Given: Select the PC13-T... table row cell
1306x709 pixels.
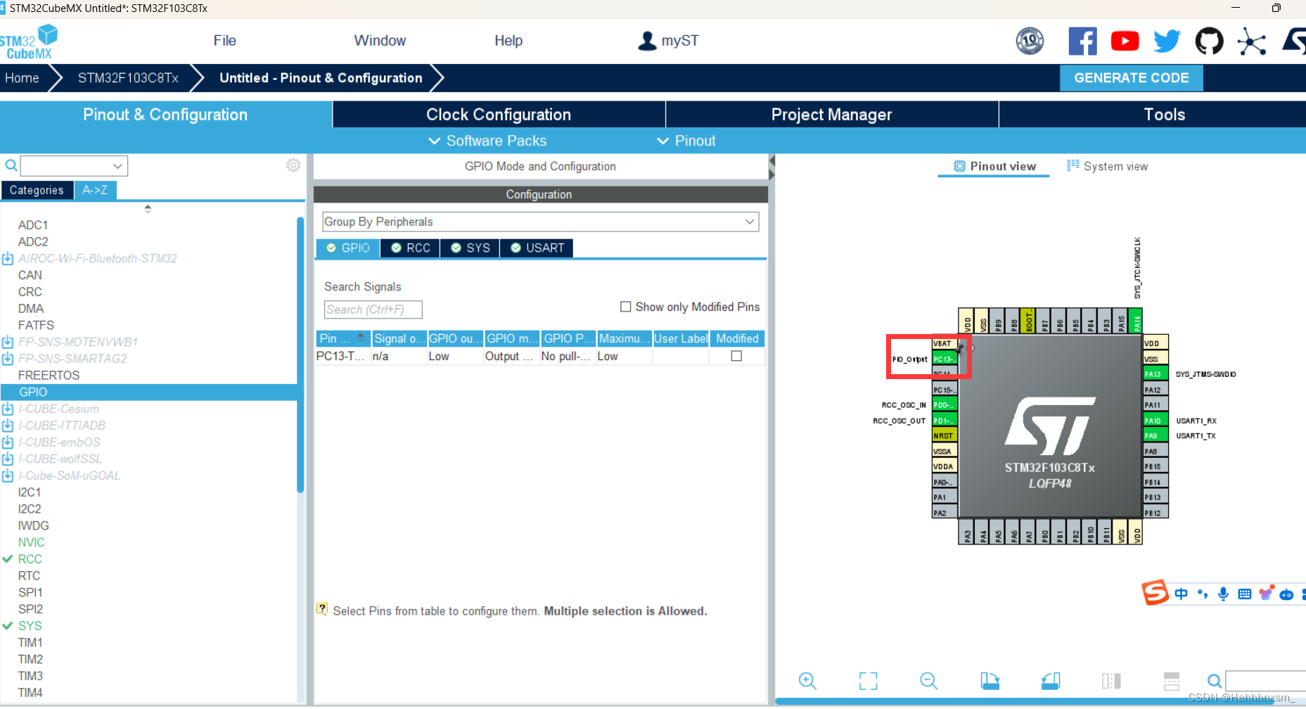Looking at the screenshot, I should click(x=342, y=356).
